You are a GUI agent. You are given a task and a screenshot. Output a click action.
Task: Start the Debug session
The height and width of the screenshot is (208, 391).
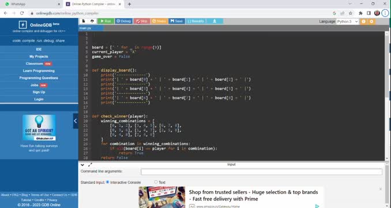click(123, 21)
